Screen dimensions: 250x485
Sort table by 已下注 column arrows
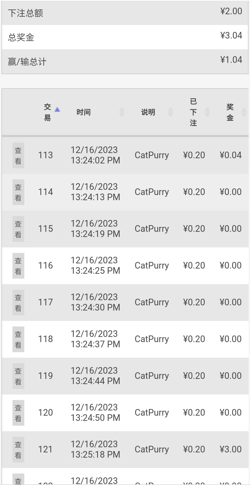207,112
